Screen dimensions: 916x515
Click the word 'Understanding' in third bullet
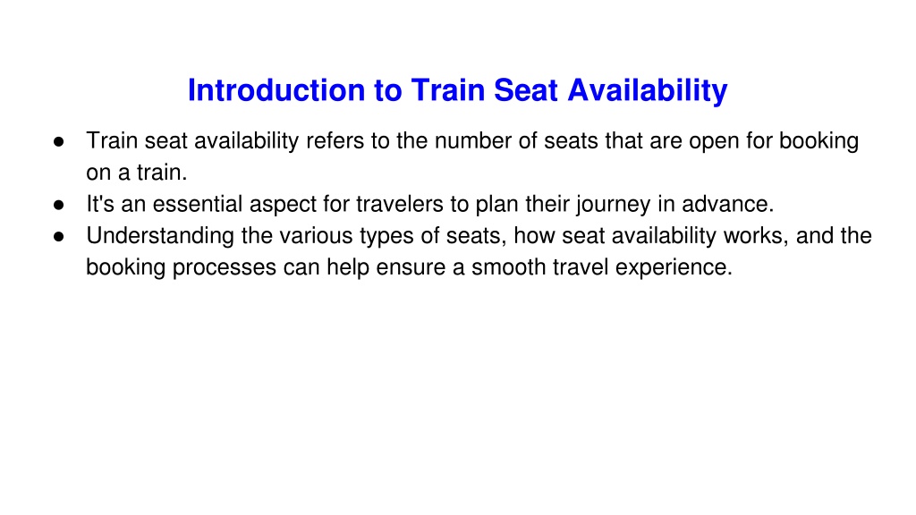click(160, 236)
